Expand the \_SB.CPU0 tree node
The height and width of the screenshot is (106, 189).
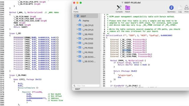(x=77, y=25)
